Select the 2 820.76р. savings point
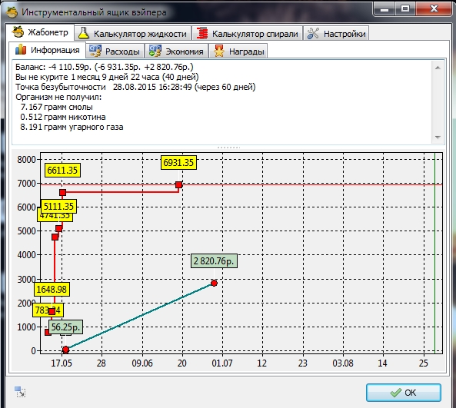456x408 pixels. tap(214, 283)
